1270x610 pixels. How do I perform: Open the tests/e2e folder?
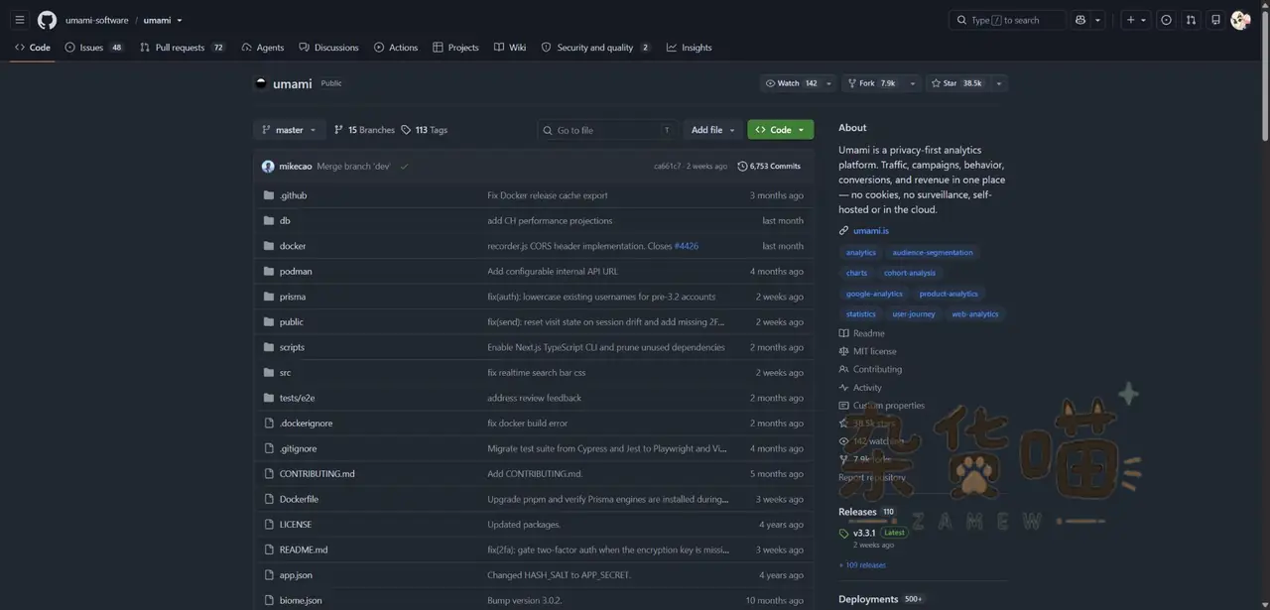point(297,398)
